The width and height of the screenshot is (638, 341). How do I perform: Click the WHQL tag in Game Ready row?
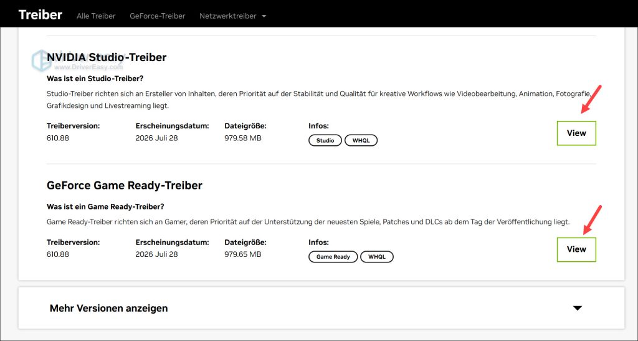[x=377, y=257]
